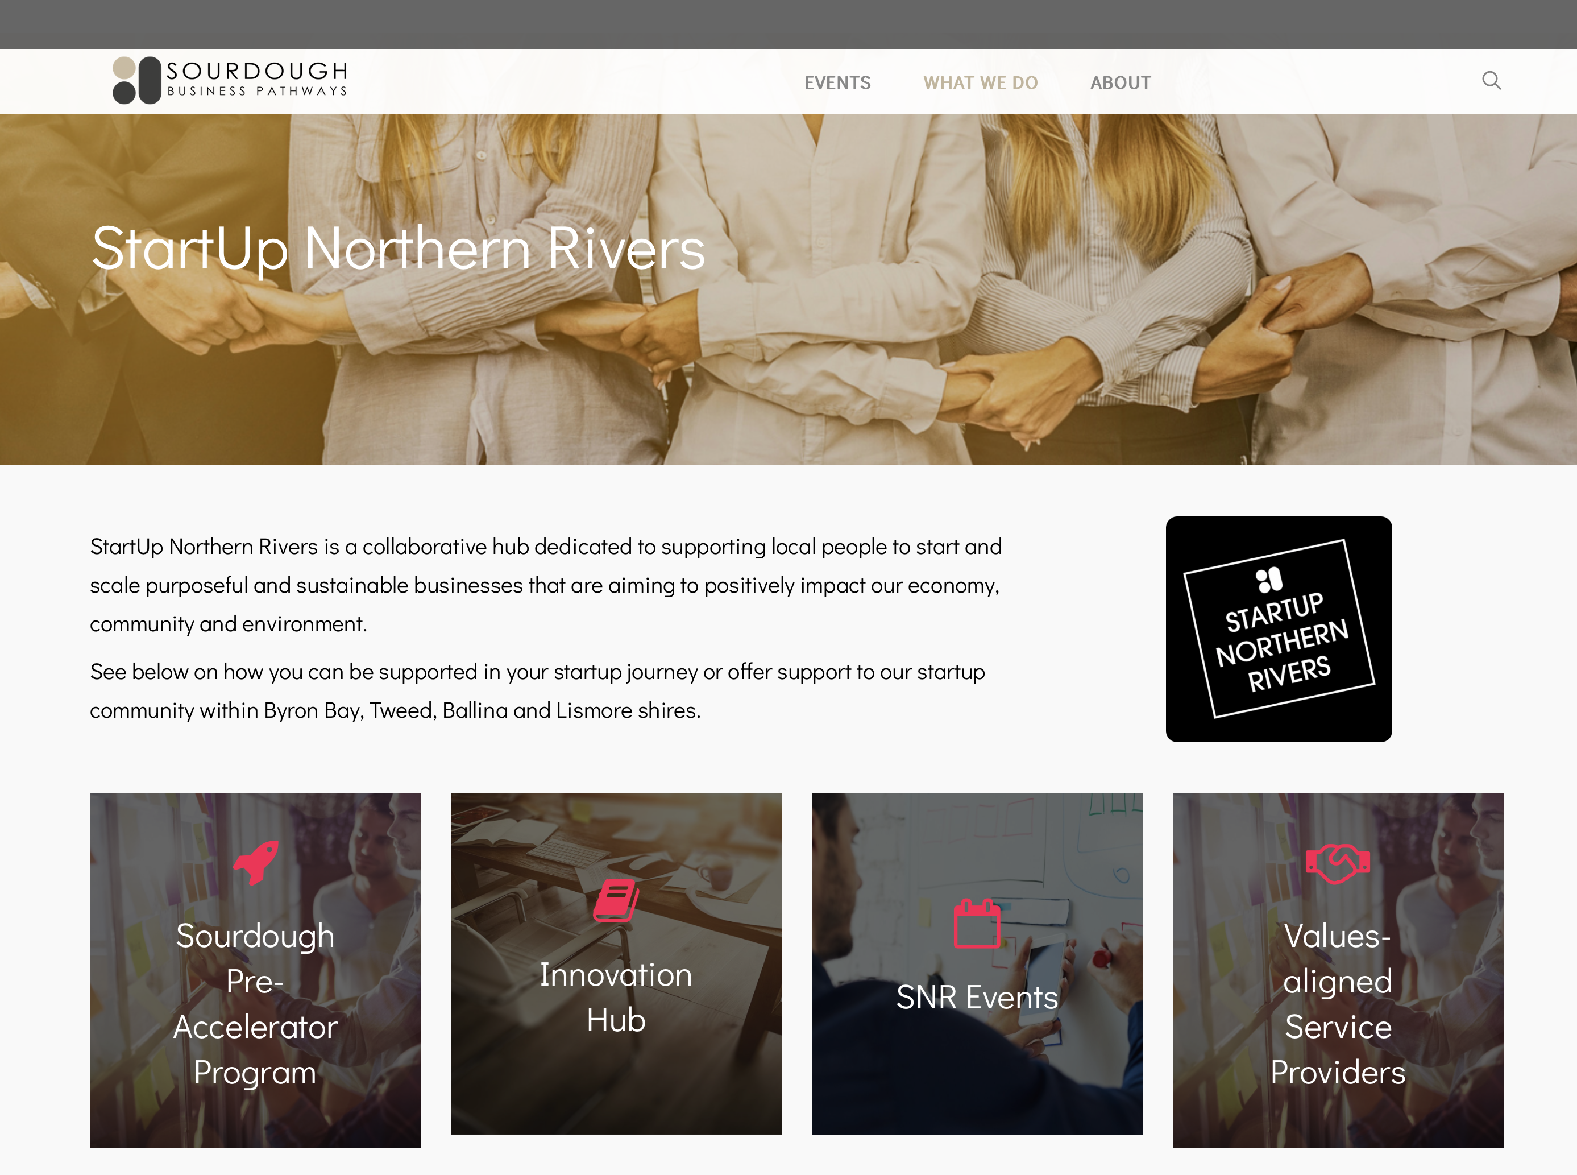Open the SNR Events tile title
The image size is (1577, 1175).
977,996
